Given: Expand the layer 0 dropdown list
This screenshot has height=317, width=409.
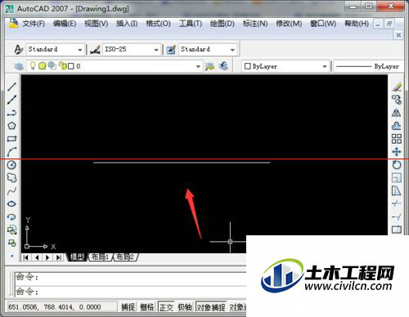Looking at the screenshot, I should tap(198, 66).
